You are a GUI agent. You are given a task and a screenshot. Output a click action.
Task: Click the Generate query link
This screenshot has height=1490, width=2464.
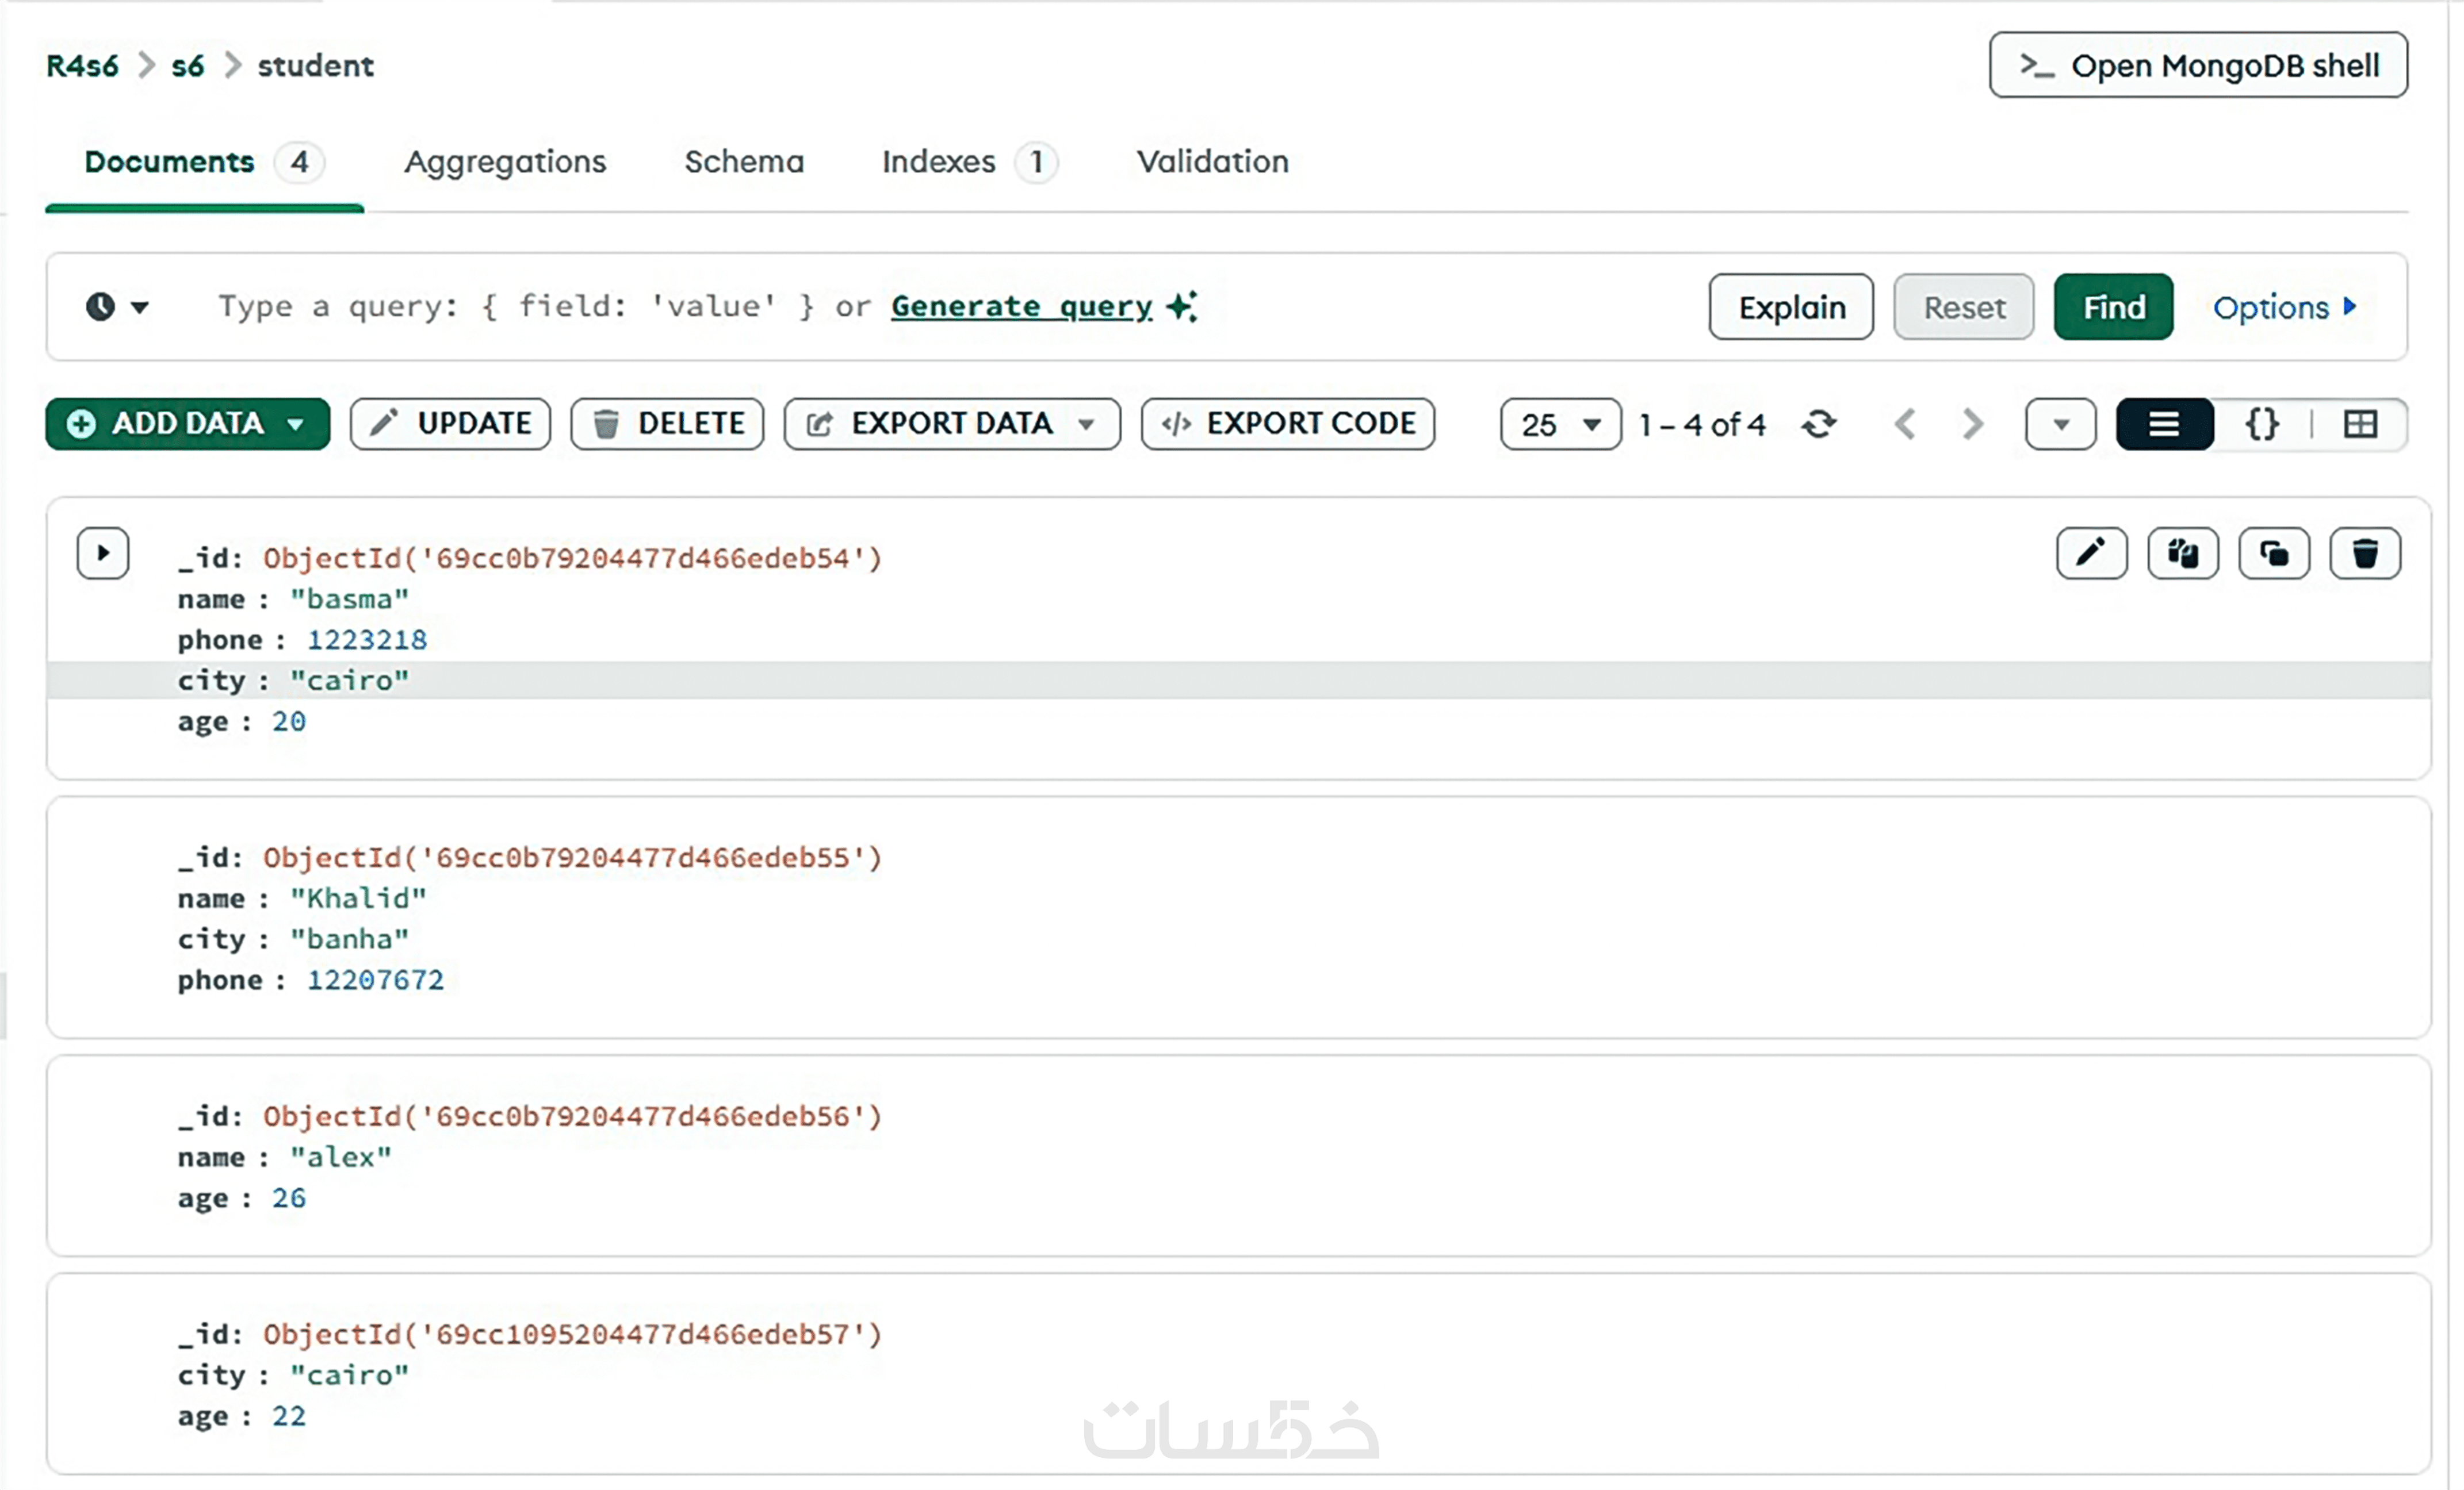[x=1021, y=307]
